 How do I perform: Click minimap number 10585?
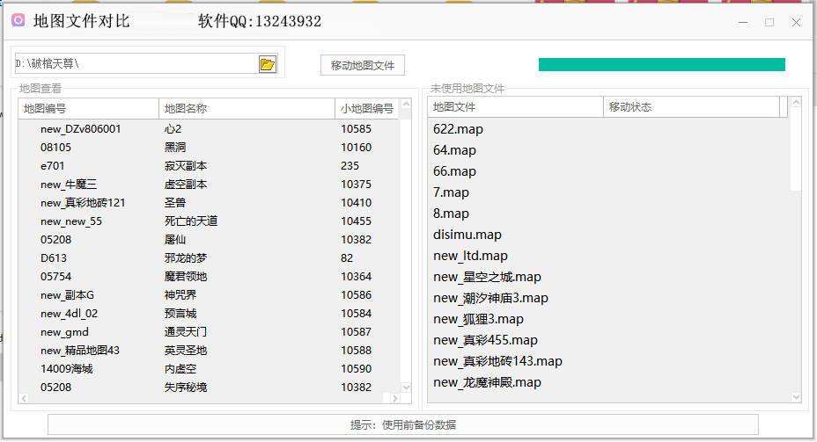click(x=357, y=129)
